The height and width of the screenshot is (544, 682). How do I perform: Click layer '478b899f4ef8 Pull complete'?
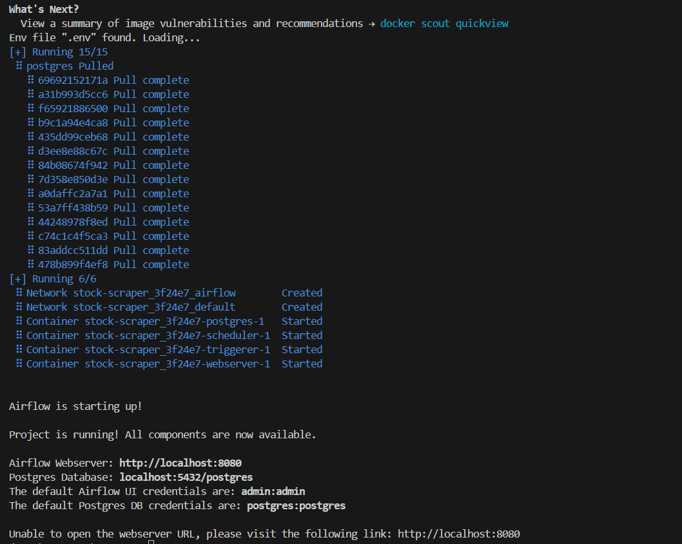pyautogui.click(x=108, y=264)
